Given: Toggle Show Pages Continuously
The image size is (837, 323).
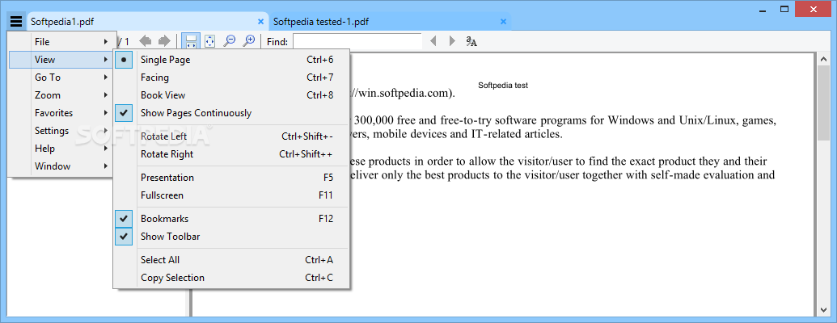Looking at the screenshot, I should (231, 113).
